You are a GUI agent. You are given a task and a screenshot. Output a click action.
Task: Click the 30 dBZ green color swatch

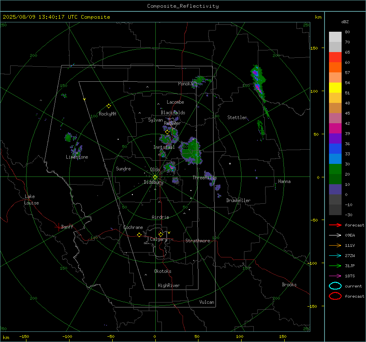(335, 169)
